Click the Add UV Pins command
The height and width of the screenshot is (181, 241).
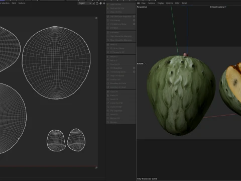121,5
